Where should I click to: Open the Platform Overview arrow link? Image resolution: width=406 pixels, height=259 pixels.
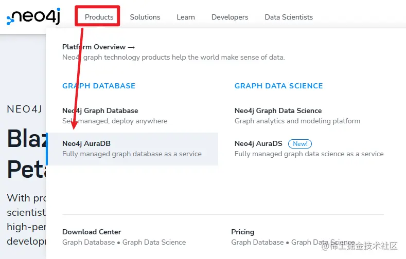pyautogui.click(x=98, y=47)
